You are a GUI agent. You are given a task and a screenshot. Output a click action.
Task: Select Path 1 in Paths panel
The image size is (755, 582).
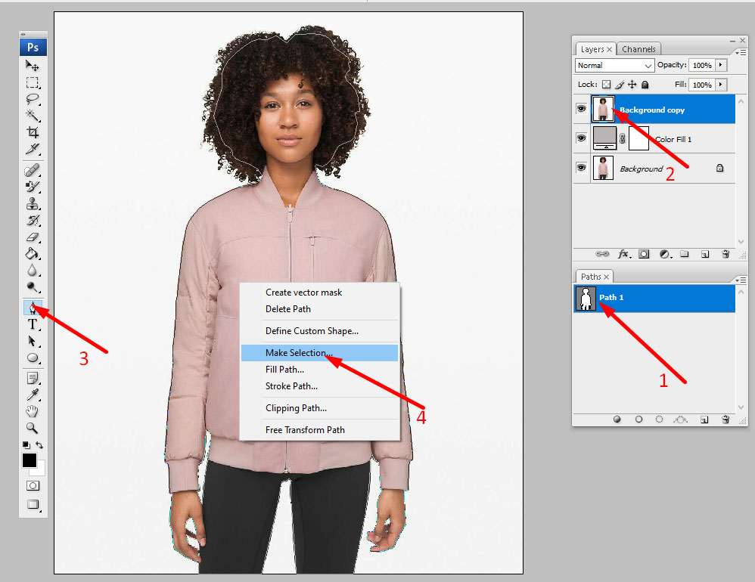[x=654, y=299]
